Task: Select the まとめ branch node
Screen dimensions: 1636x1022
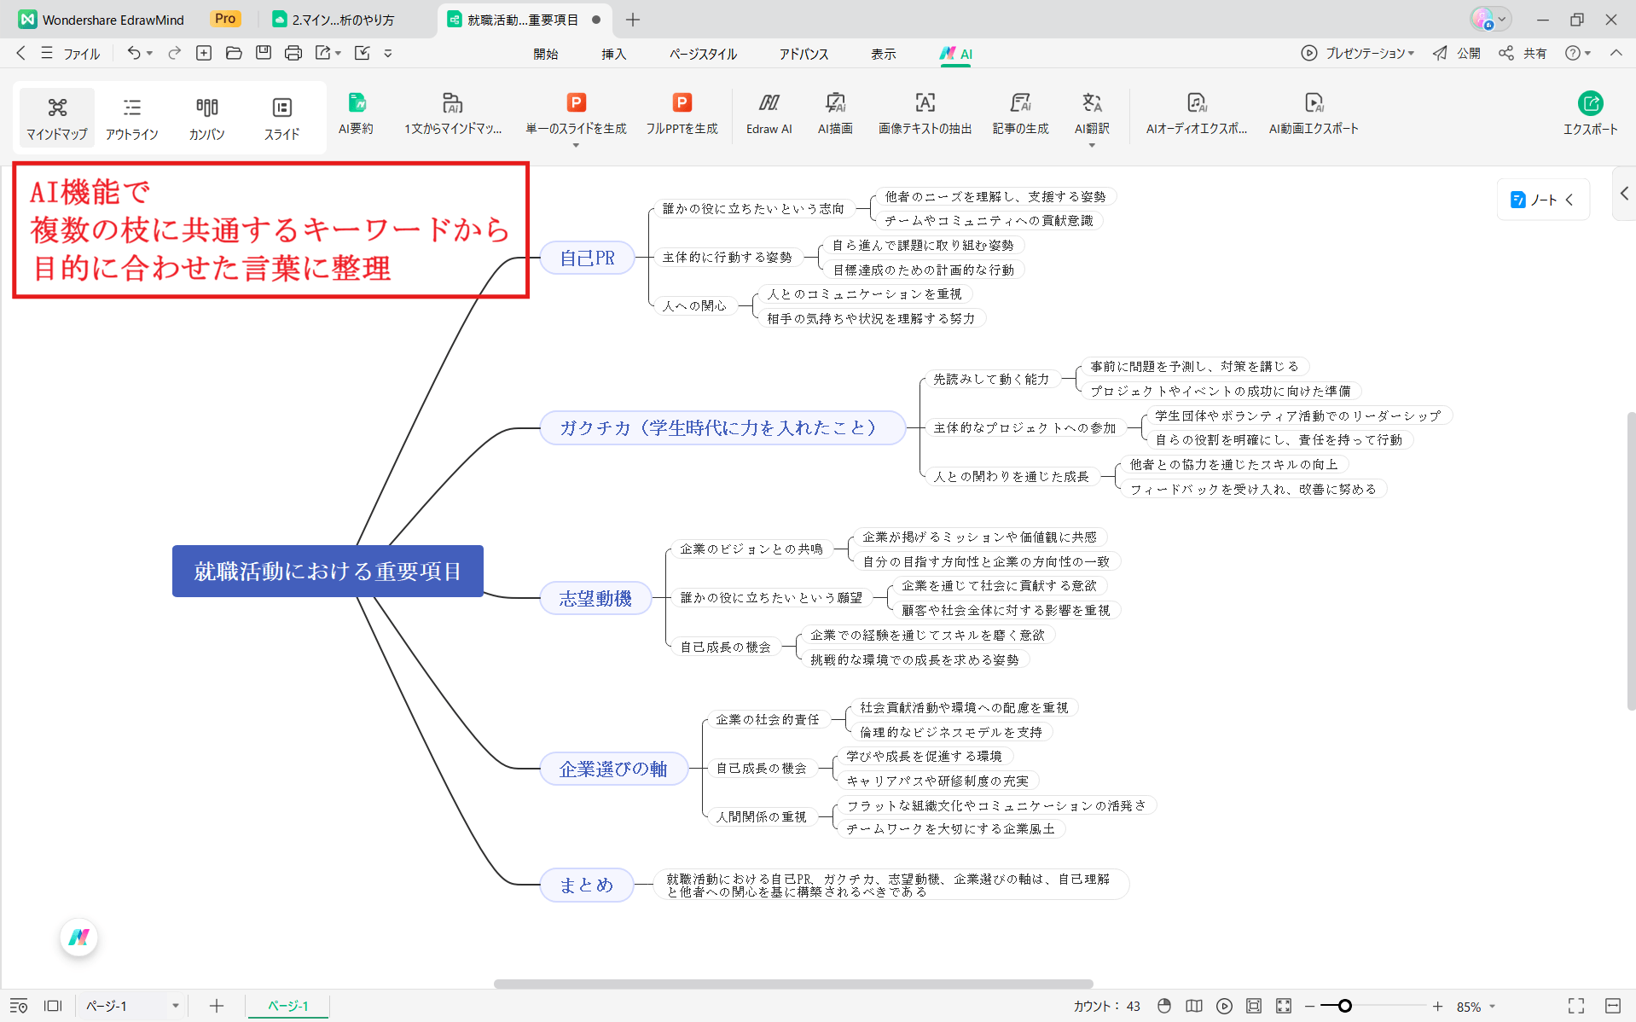Action: pyautogui.click(x=586, y=885)
